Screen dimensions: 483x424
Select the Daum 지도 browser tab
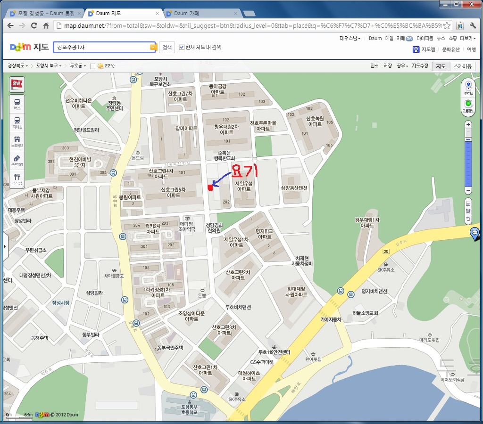pyautogui.click(x=123, y=13)
